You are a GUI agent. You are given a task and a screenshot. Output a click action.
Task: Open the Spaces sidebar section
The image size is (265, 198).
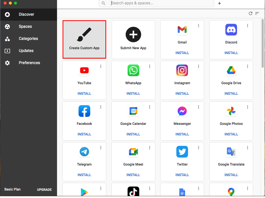tap(25, 27)
